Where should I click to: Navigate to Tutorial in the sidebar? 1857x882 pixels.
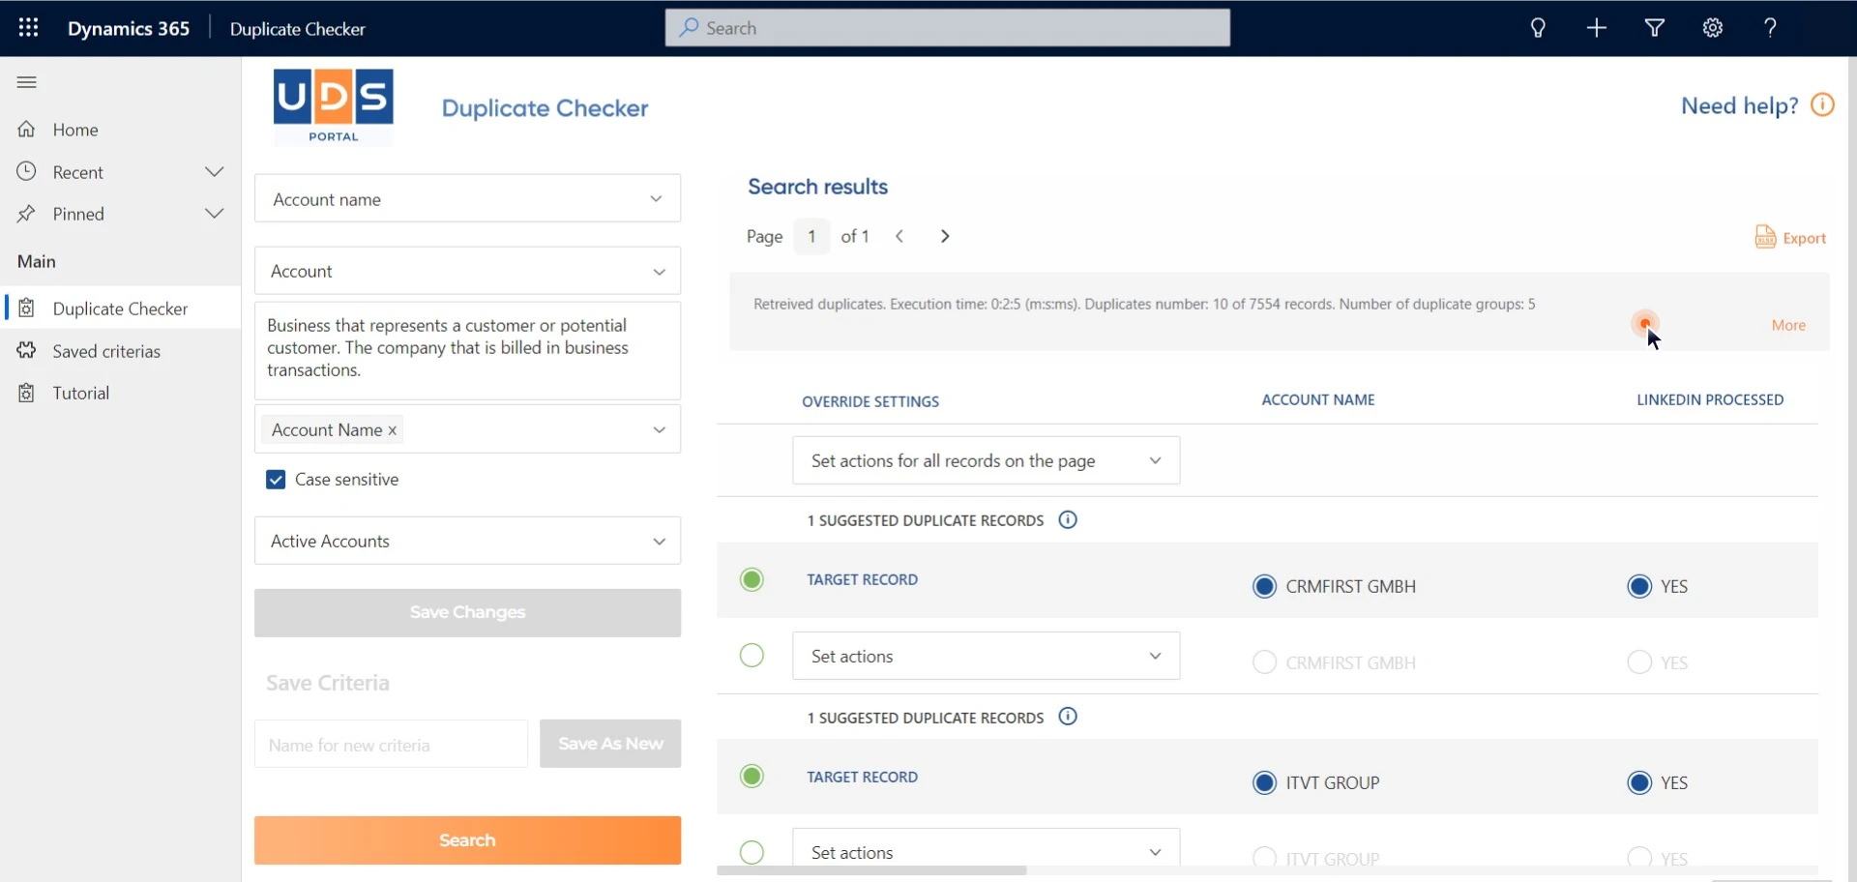[x=81, y=392]
